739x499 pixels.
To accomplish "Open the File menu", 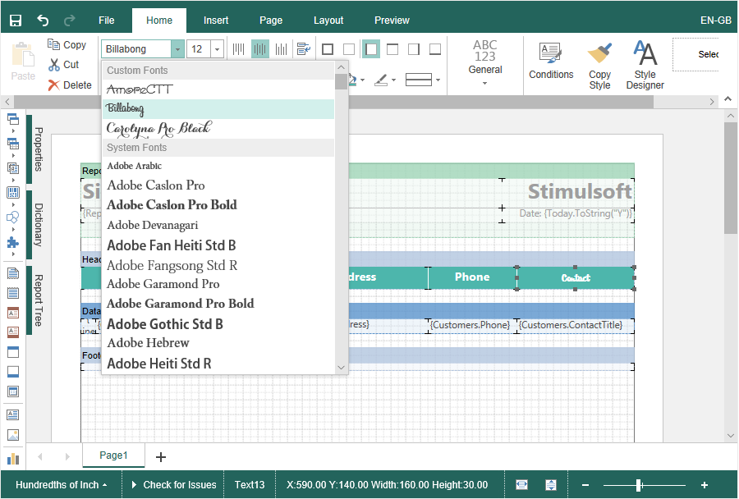I will pos(107,21).
